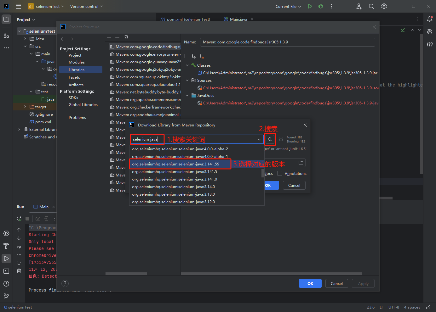Open the seleniumTest project dropdown
Screen dimensions: 436x312
pos(46,6)
